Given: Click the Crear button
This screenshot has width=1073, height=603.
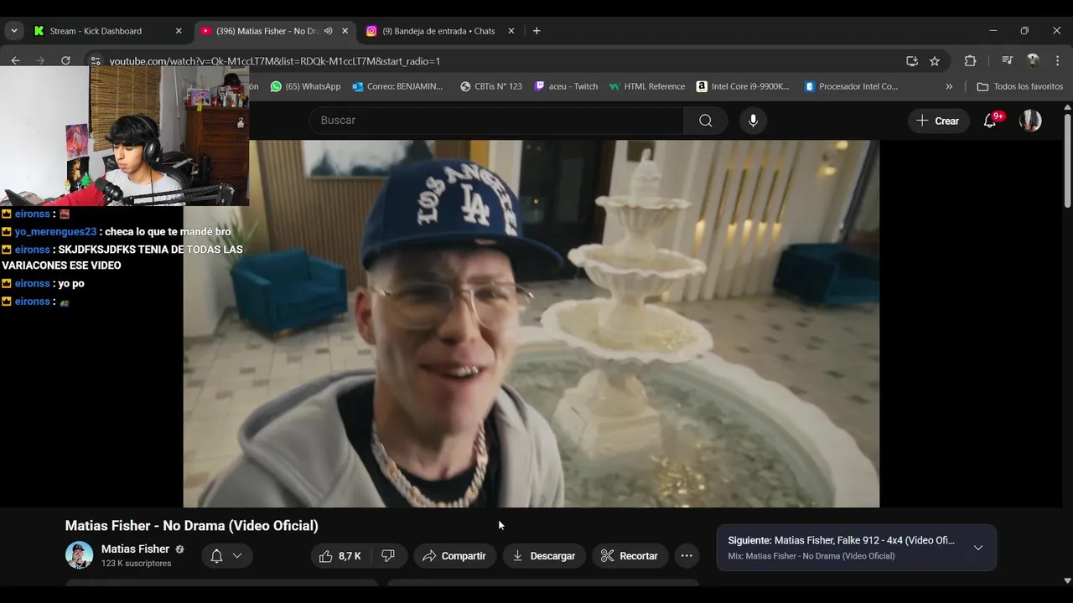Looking at the screenshot, I should point(938,121).
